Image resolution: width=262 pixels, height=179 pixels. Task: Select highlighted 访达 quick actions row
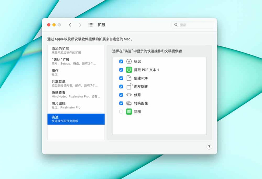tap(76, 119)
